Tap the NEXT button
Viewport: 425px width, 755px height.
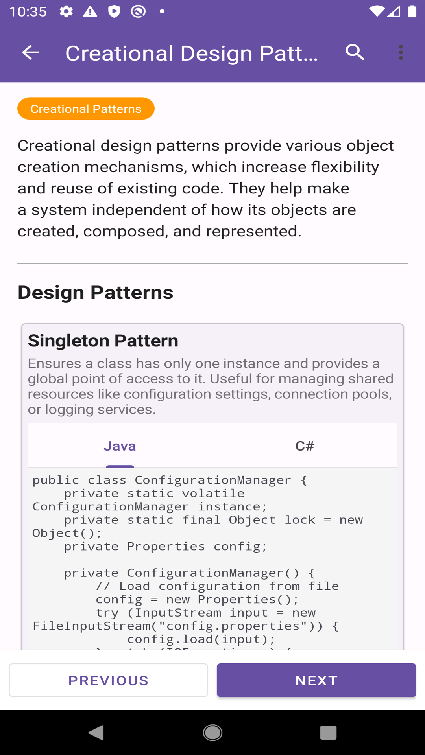pos(316,680)
